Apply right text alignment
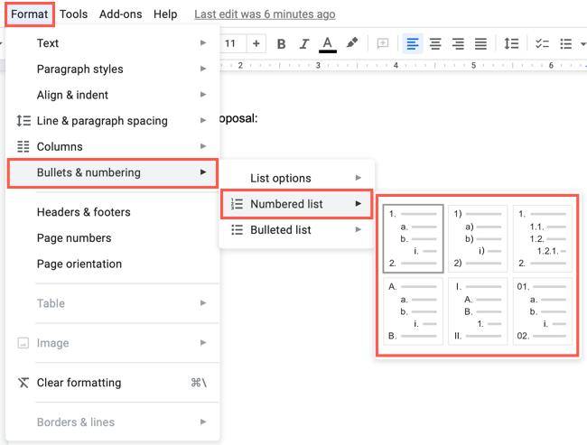Screen dimensions: 587x445 pos(458,44)
